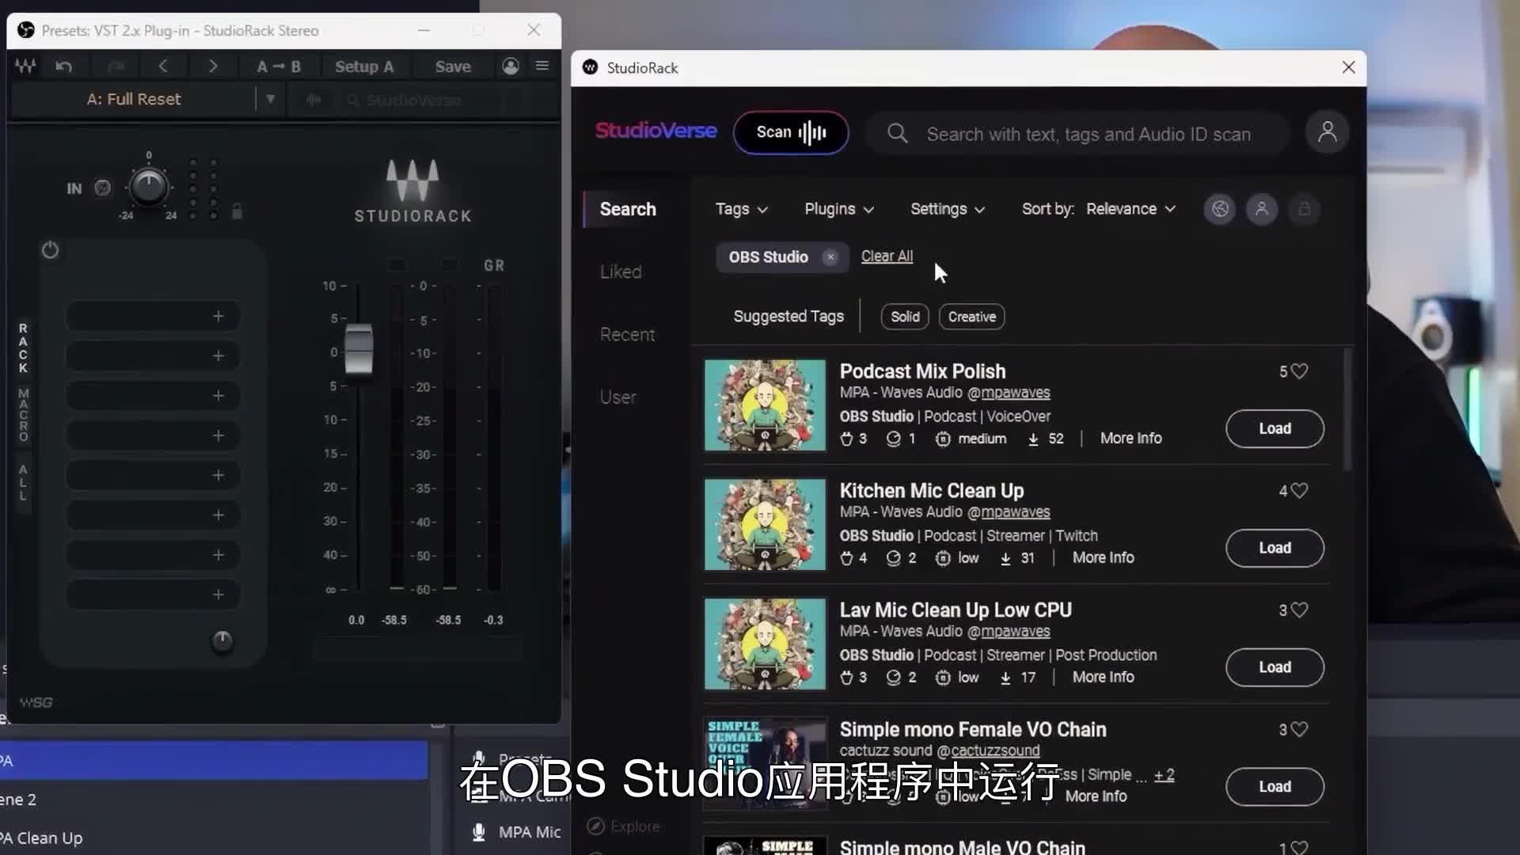This screenshot has height=855, width=1520.
Task: Click the next preset arrow
Action: tap(212, 66)
